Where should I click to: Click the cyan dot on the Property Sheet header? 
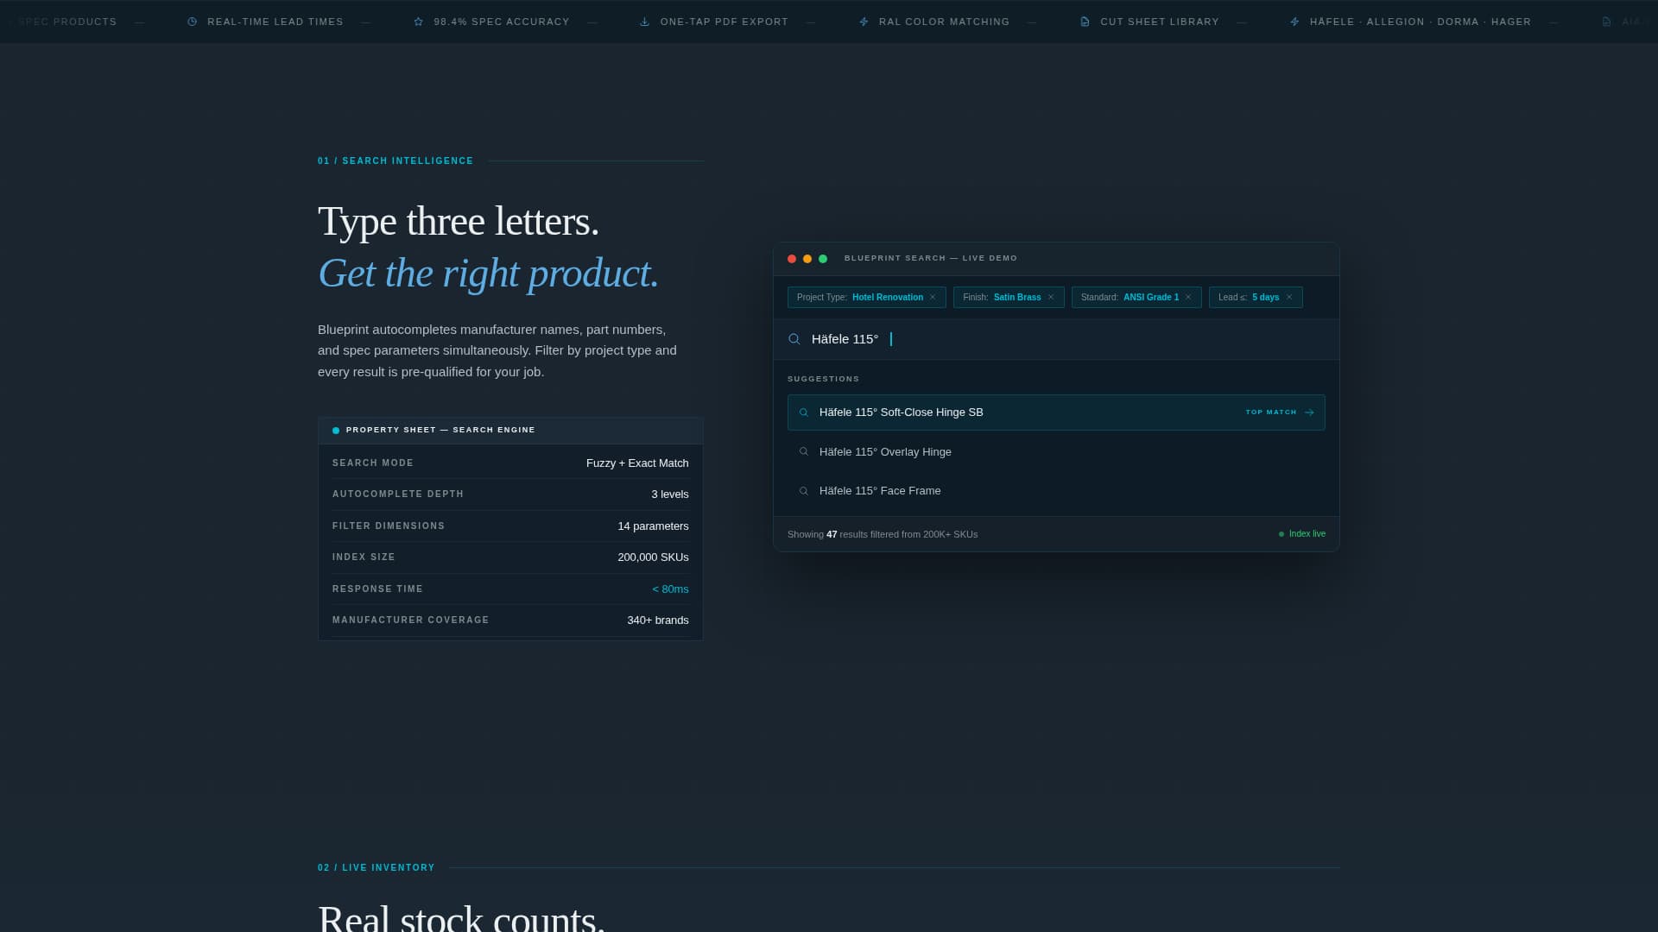tap(336, 431)
